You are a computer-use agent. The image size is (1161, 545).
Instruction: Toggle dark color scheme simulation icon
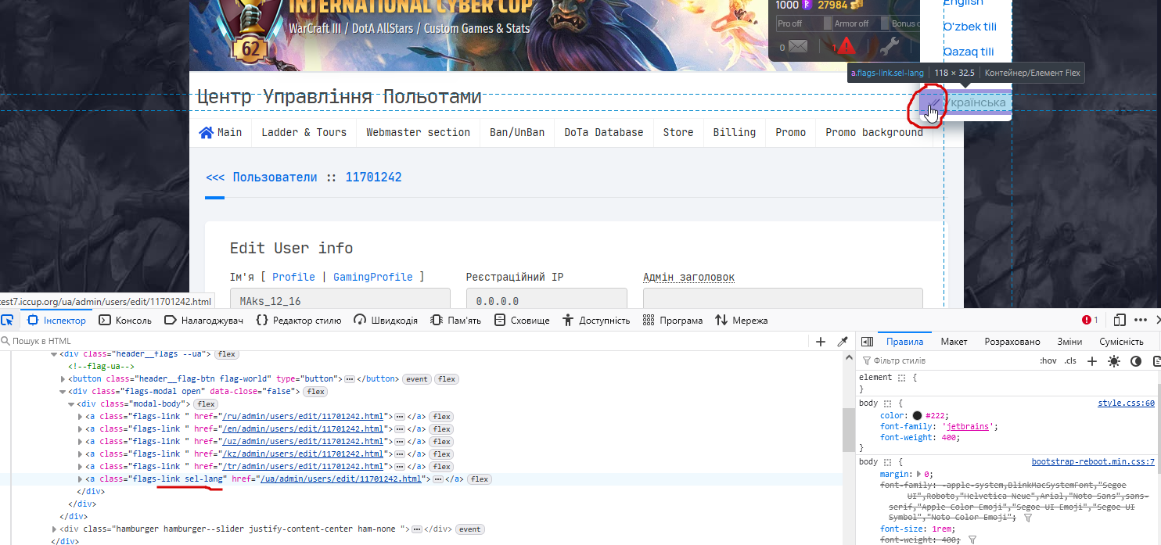(x=1136, y=361)
